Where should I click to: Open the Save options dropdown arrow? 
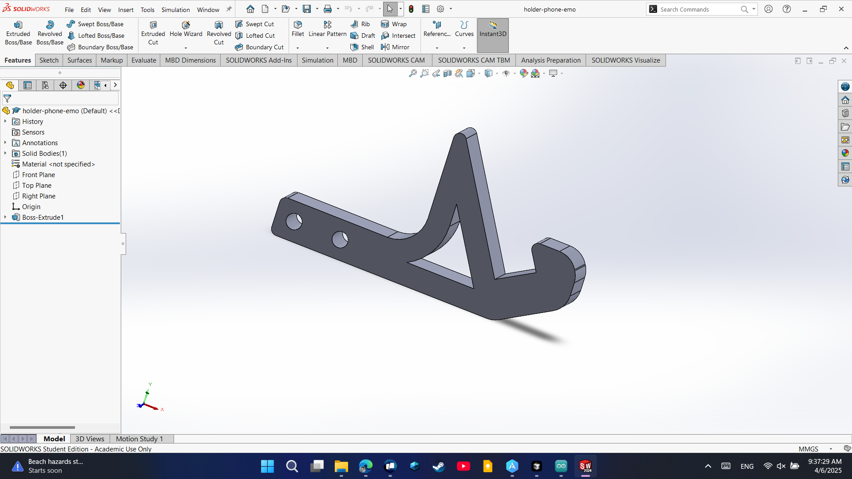(x=317, y=9)
